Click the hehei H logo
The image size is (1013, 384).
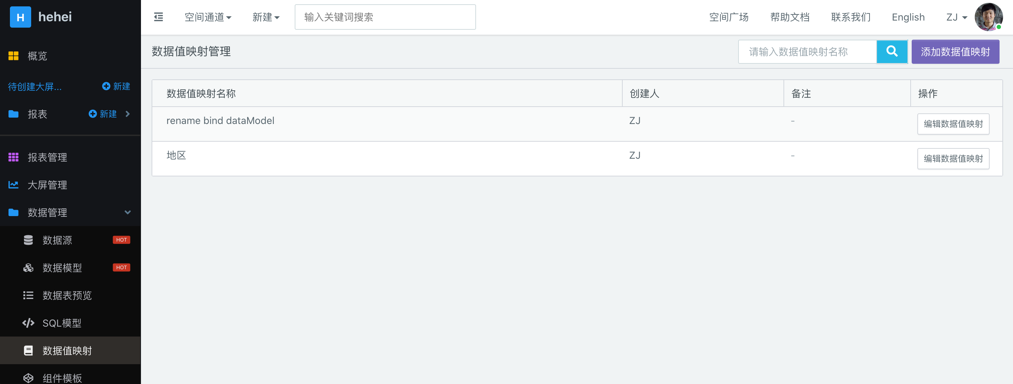21,17
